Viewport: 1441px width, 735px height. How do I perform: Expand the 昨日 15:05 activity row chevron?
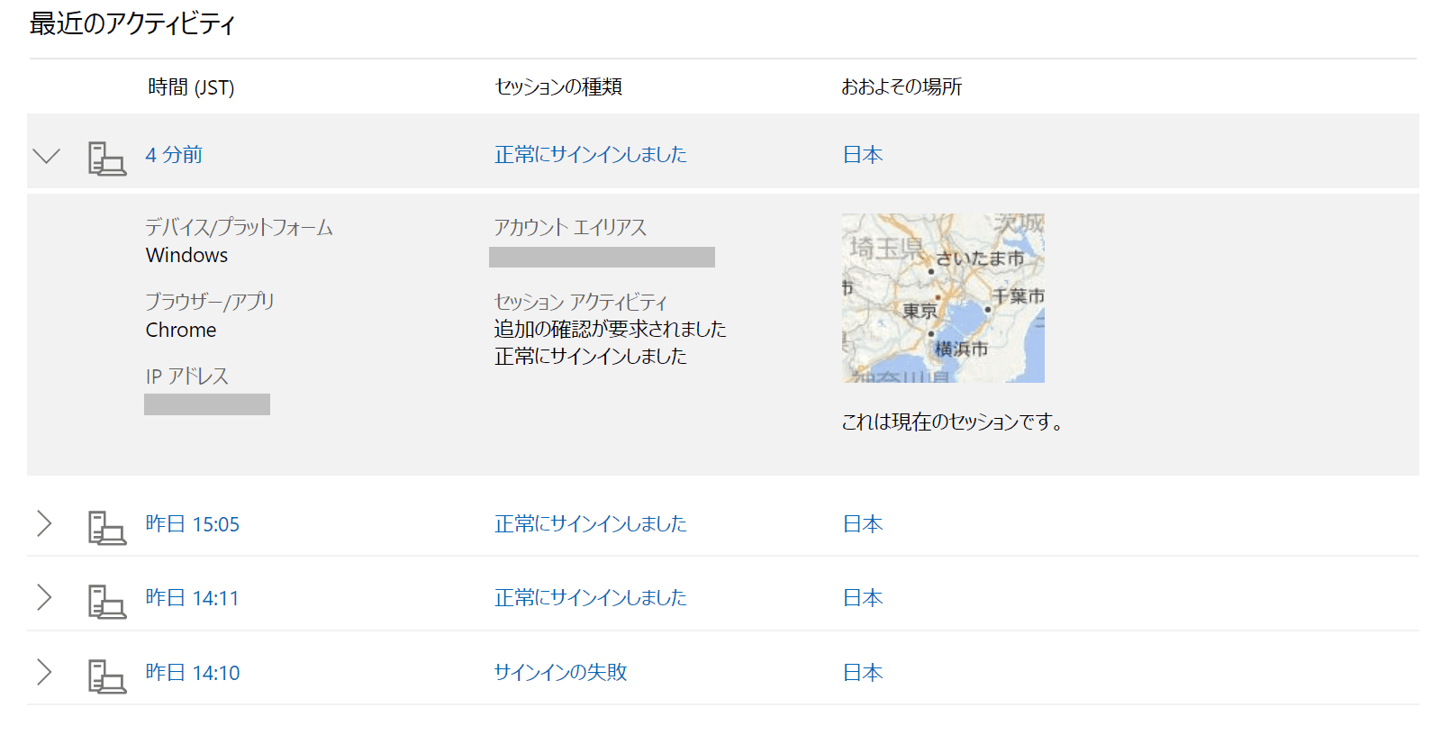[44, 523]
